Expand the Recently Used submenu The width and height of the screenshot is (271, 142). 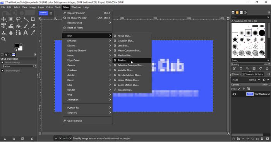(87, 23)
